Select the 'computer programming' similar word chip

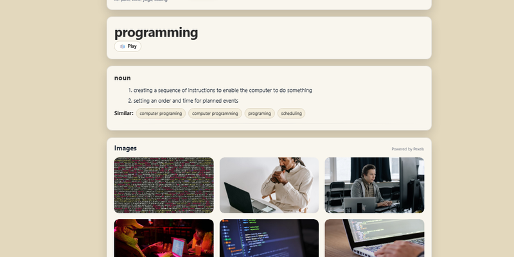[215, 114]
